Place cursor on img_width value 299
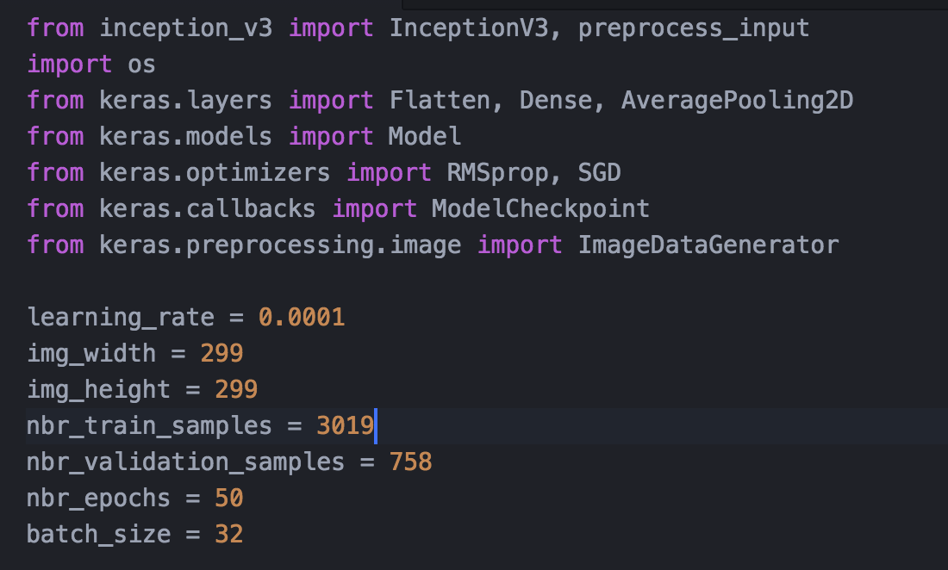948x570 pixels. [x=221, y=353]
